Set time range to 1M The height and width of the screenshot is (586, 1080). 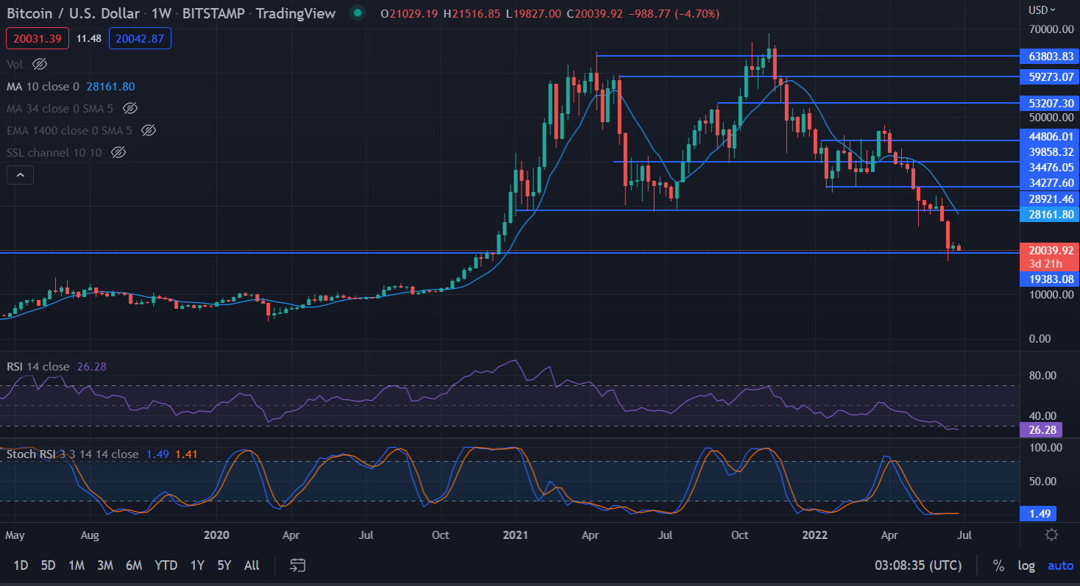(x=76, y=565)
